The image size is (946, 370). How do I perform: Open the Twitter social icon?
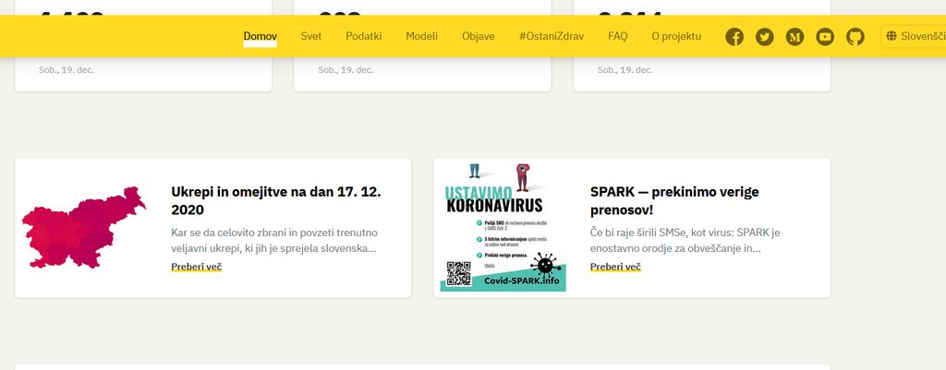pyautogui.click(x=764, y=37)
